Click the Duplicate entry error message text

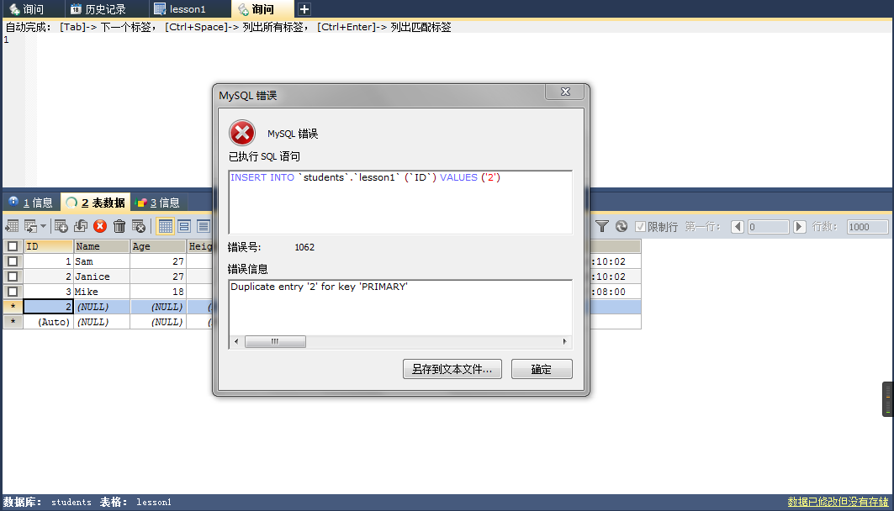pos(320,287)
